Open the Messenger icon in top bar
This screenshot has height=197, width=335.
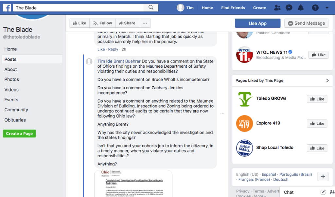tap(289, 8)
